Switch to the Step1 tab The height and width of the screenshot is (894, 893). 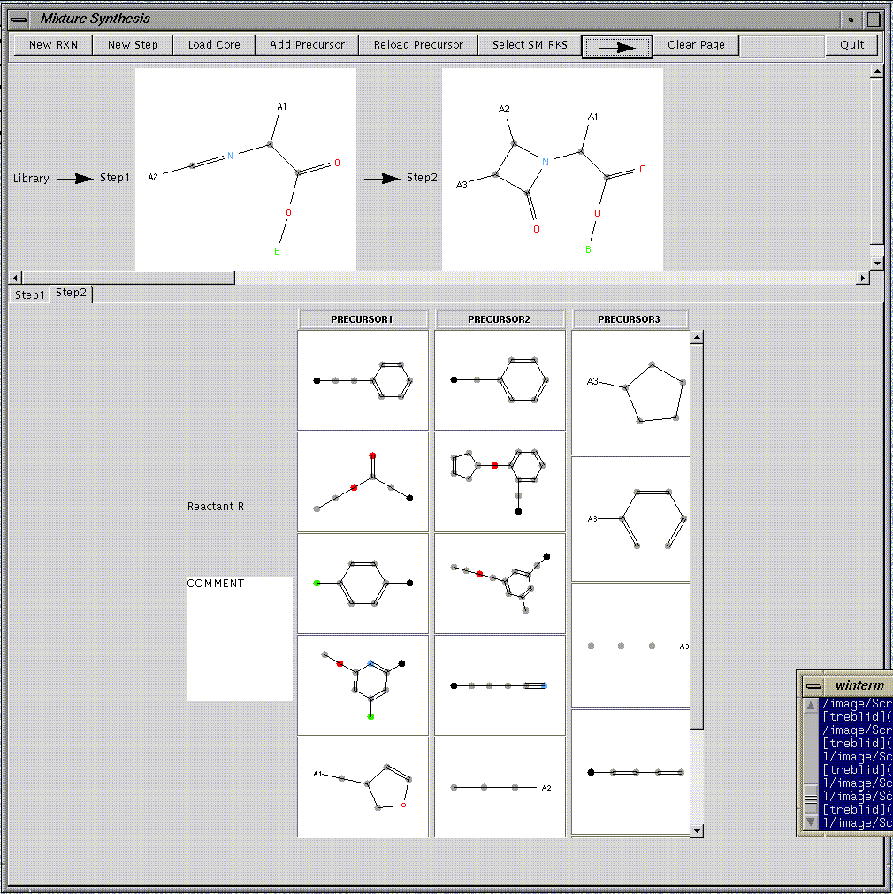click(x=30, y=294)
